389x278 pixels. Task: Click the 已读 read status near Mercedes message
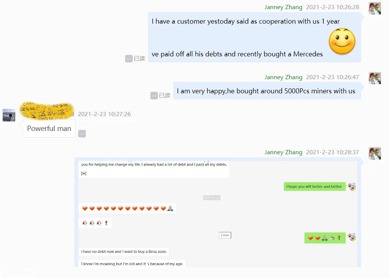140,59
